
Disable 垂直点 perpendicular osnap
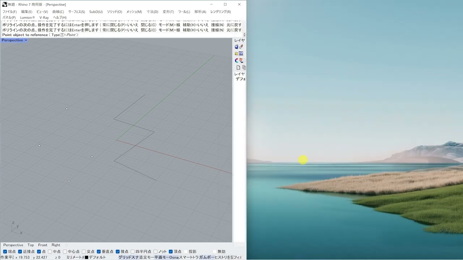click(x=99, y=252)
